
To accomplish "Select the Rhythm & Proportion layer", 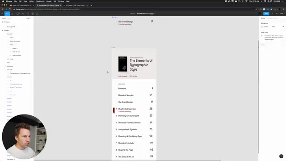I will click(x=16, y=88).
